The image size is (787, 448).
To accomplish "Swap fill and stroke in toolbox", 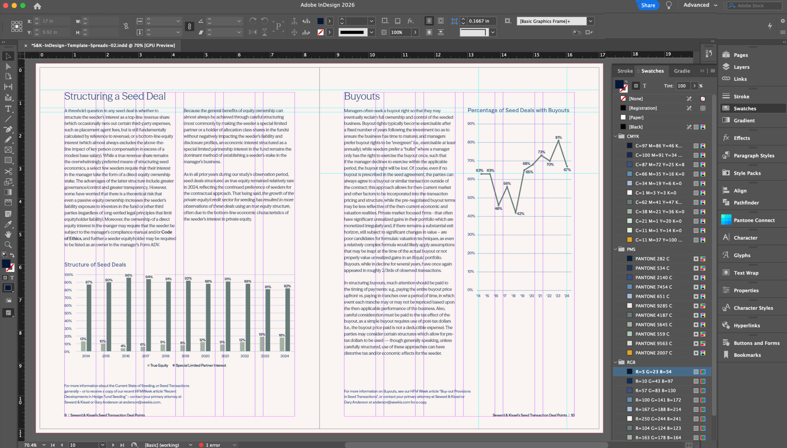I will click(12, 255).
